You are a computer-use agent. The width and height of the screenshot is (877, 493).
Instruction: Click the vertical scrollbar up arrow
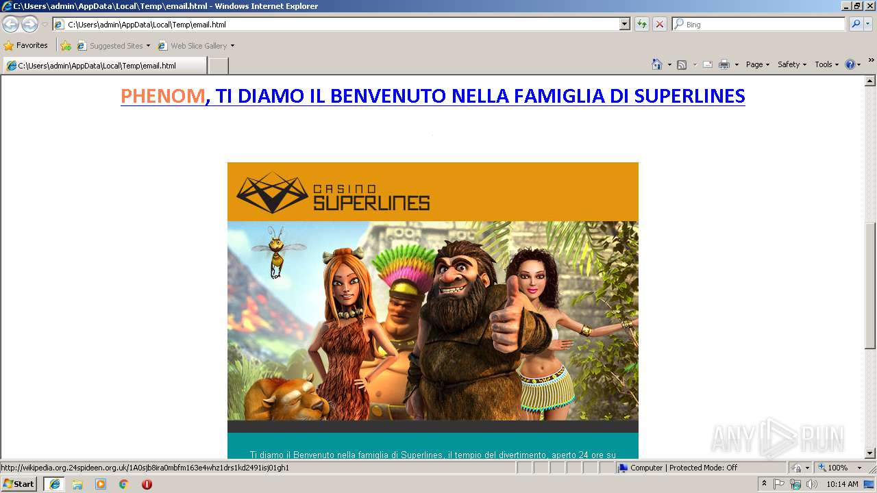point(870,81)
